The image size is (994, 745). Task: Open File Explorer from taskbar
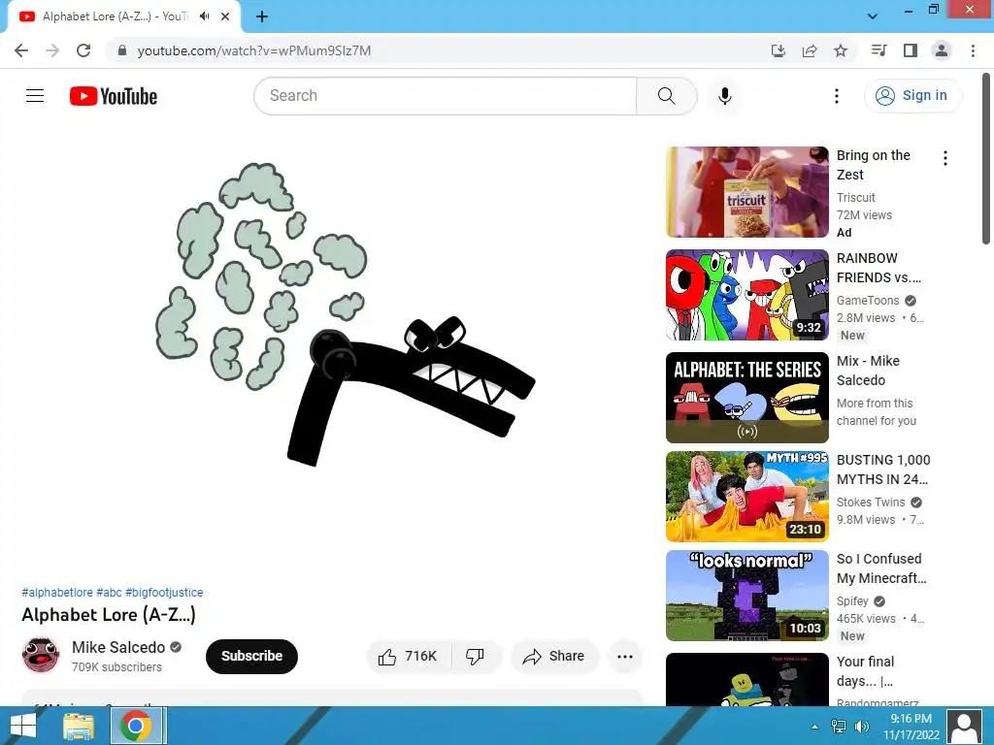[79, 726]
